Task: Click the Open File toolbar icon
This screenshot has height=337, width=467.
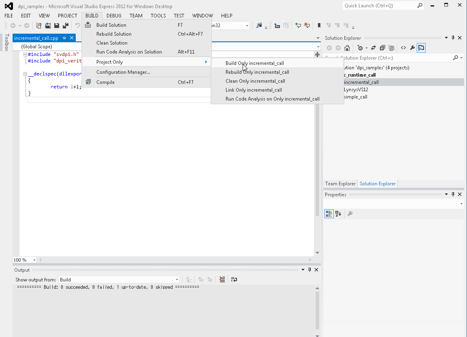Action: [48, 26]
